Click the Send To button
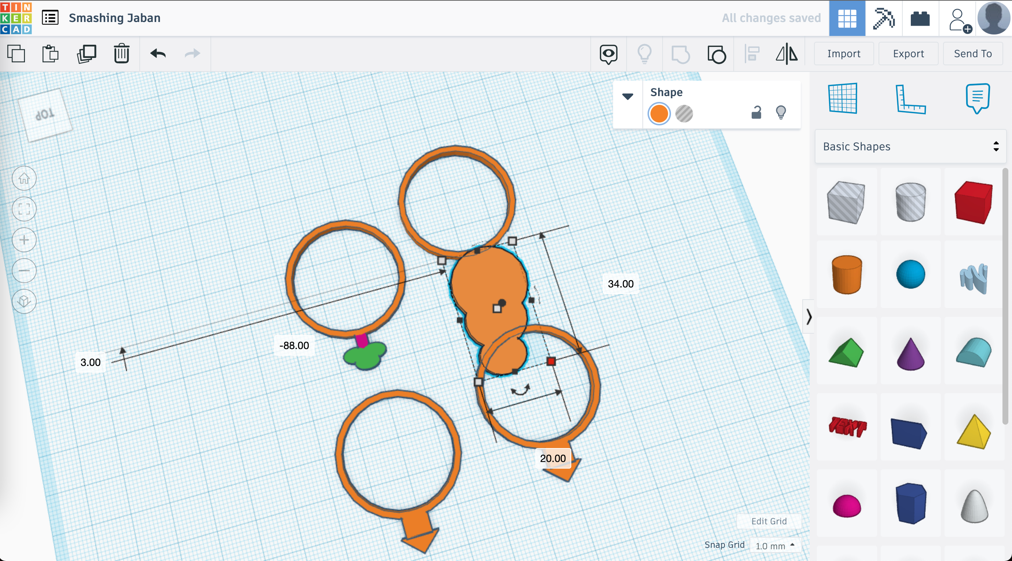 972,53
